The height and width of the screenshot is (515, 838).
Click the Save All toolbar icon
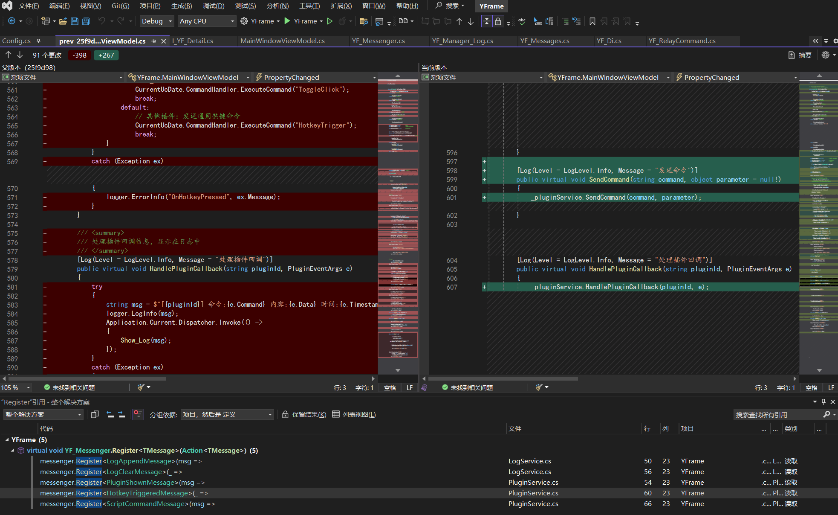click(86, 21)
